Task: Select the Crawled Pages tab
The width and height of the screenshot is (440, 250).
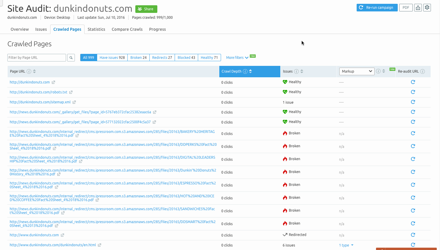Action: (x=67, y=29)
